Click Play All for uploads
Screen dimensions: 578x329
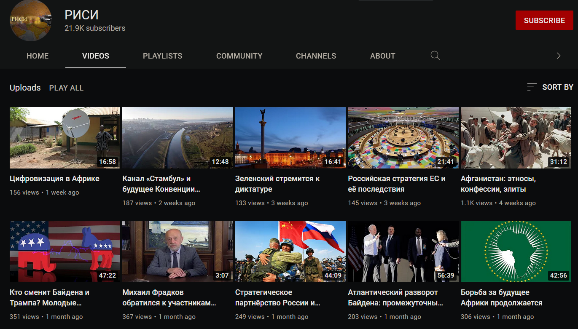coord(67,88)
